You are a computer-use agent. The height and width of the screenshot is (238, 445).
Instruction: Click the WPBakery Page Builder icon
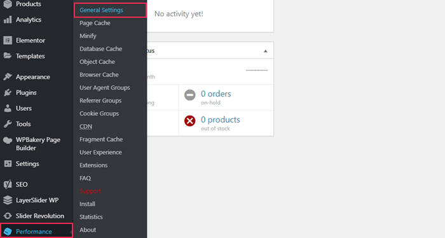tap(8, 140)
